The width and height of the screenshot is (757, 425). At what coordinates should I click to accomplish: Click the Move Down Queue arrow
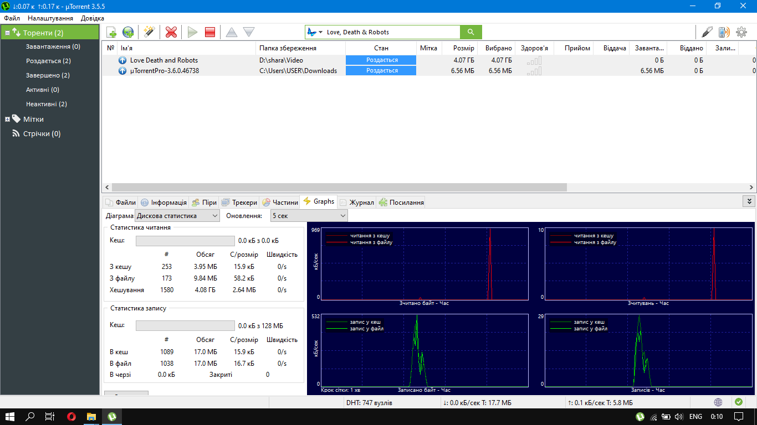tap(249, 32)
